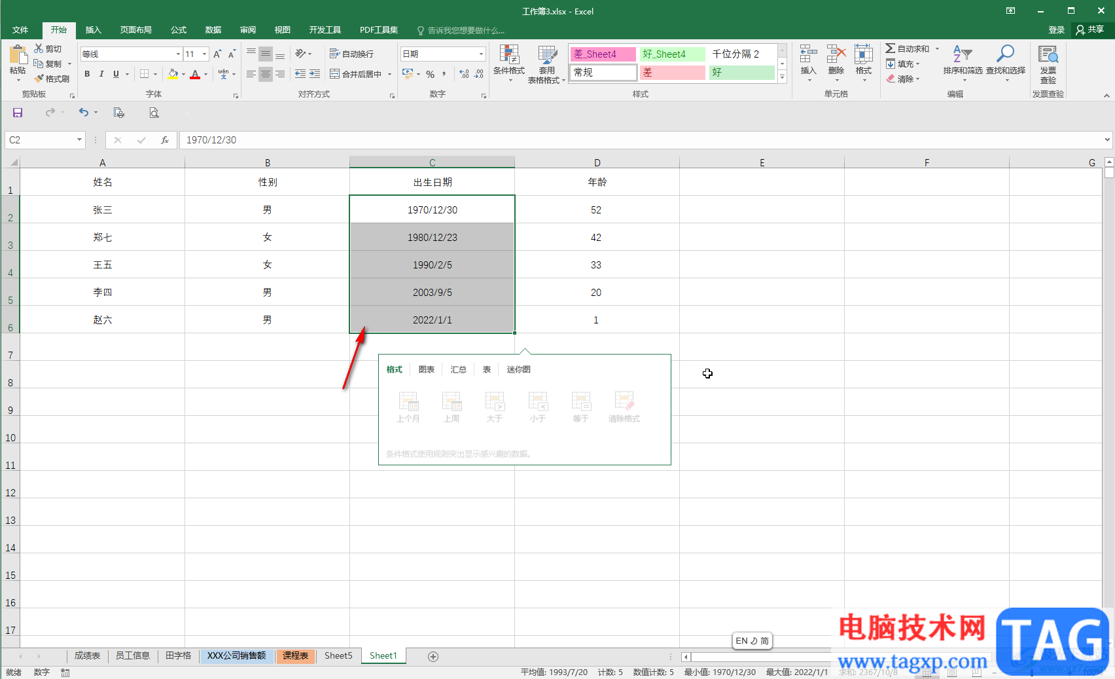1115x679 pixels.
Task: Open the Format as Table icon
Action: [x=547, y=54]
